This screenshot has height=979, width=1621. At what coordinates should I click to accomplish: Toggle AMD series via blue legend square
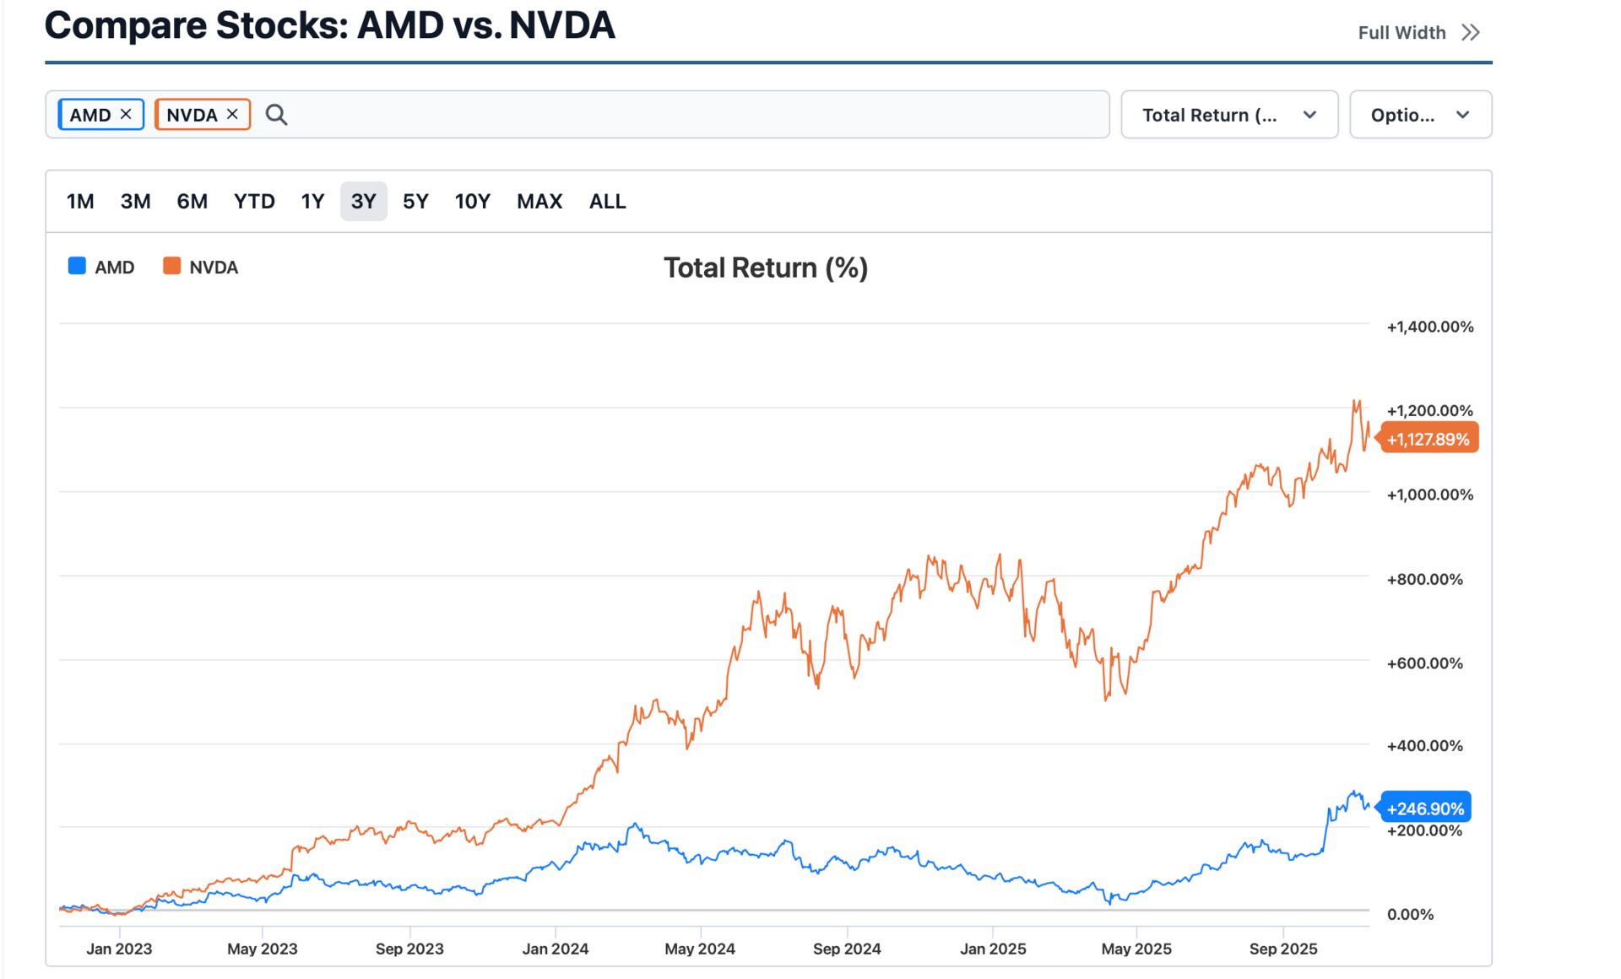[77, 266]
